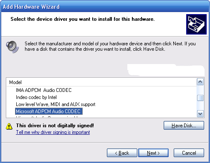
Task: Proceed with the Next button
Action: tap(153, 153)
